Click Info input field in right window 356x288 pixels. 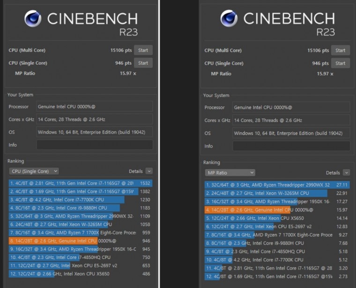[x=291, y=146]
